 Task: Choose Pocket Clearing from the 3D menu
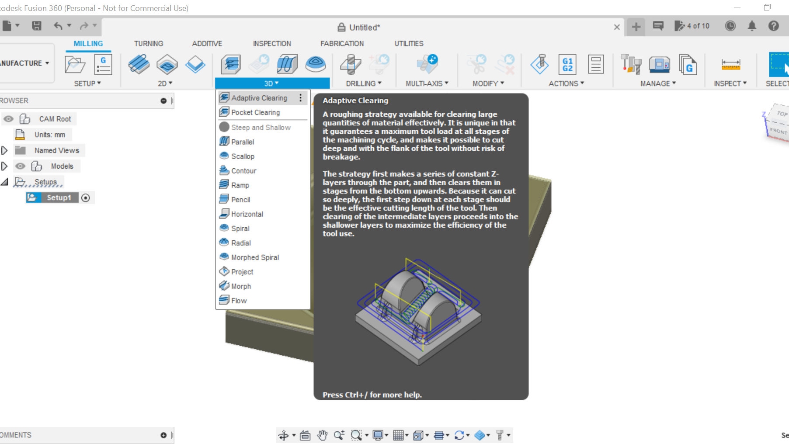[x=255, y=112]
